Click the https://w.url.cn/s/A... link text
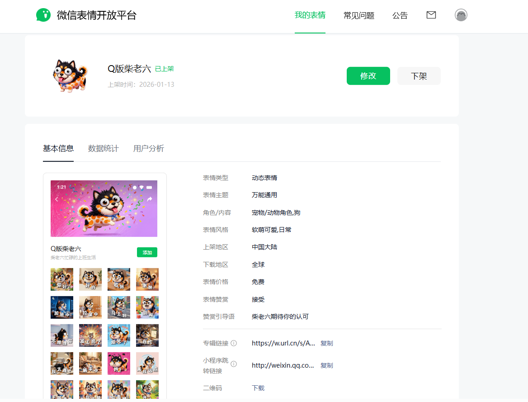Viewport: 528px width, 402px height. point(283,343)
